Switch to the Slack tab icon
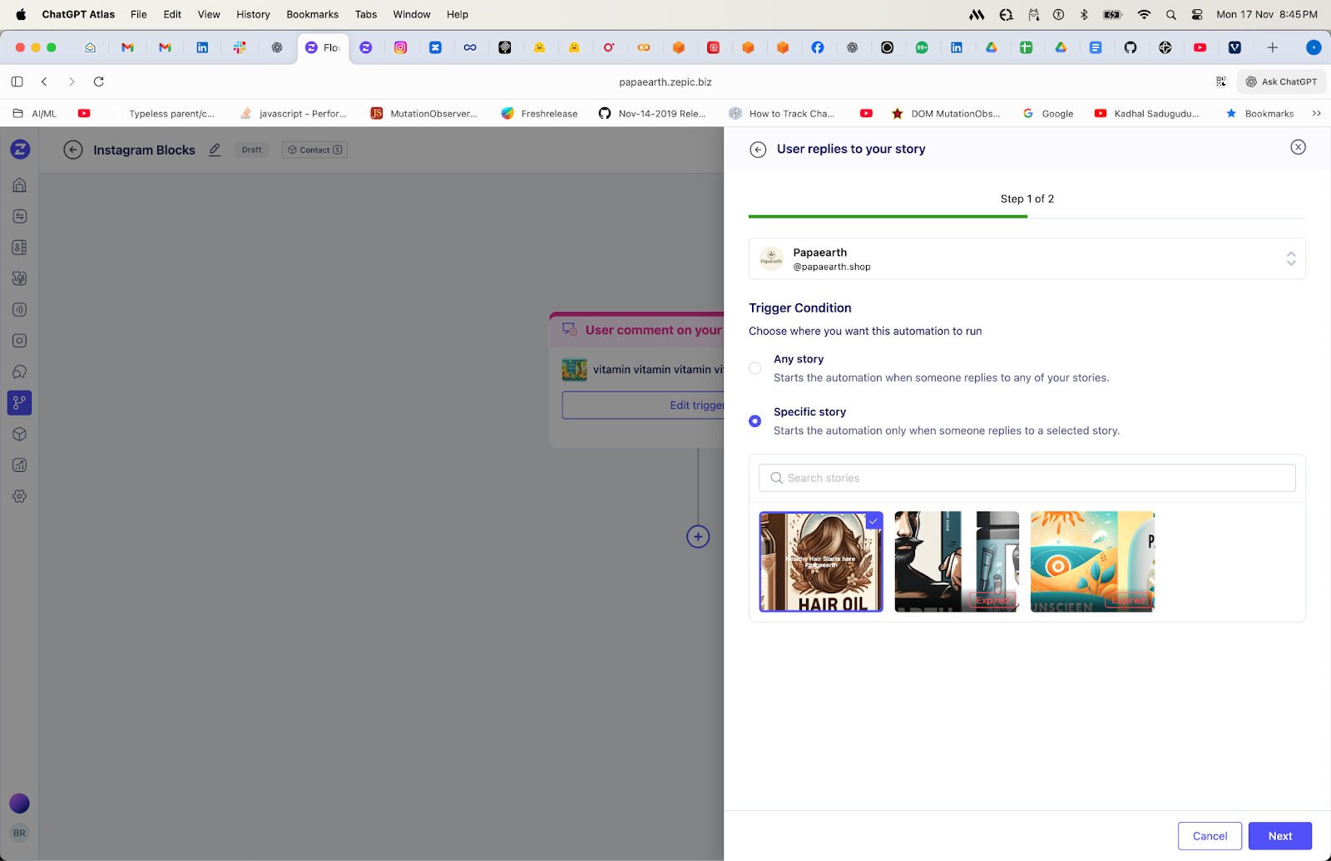Viewport: 1331px width, 861px height. pos(240,47)
